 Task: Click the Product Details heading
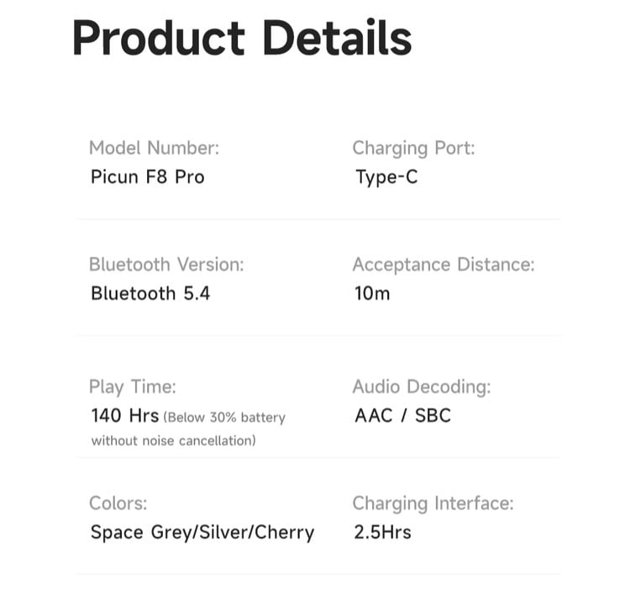point(242,38)
